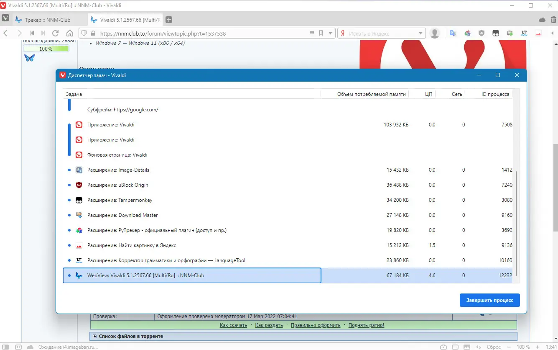Focus the Yandex search field
This screenshot has width=558, height=350.
(382, 33)
